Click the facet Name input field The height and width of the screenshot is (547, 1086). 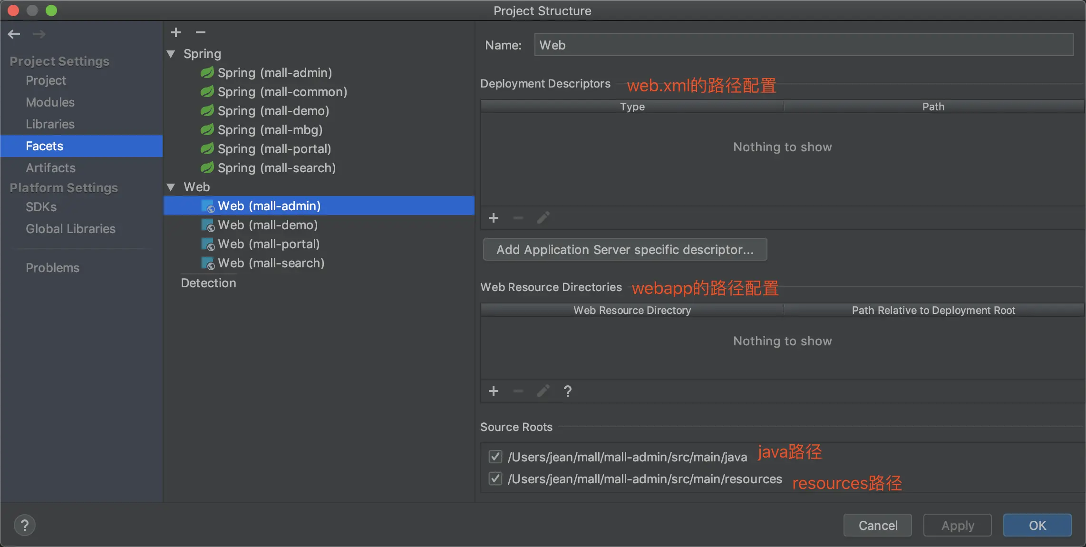(x=803, y=45)
